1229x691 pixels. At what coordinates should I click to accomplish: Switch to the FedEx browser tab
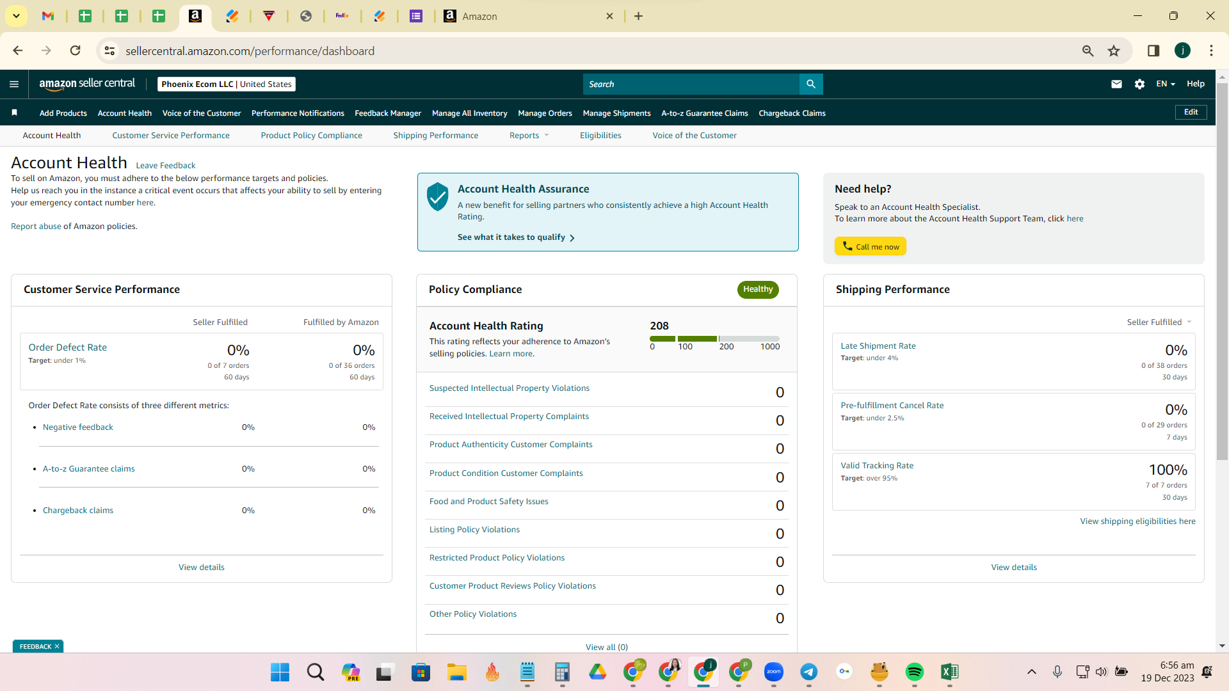(x=342, y=16)
